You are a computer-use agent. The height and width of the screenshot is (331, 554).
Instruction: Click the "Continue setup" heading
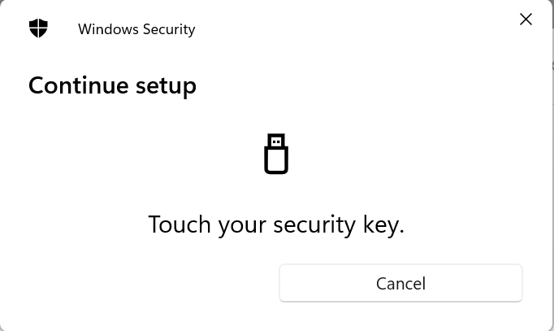pyautogui.click(x=112, y=85)
